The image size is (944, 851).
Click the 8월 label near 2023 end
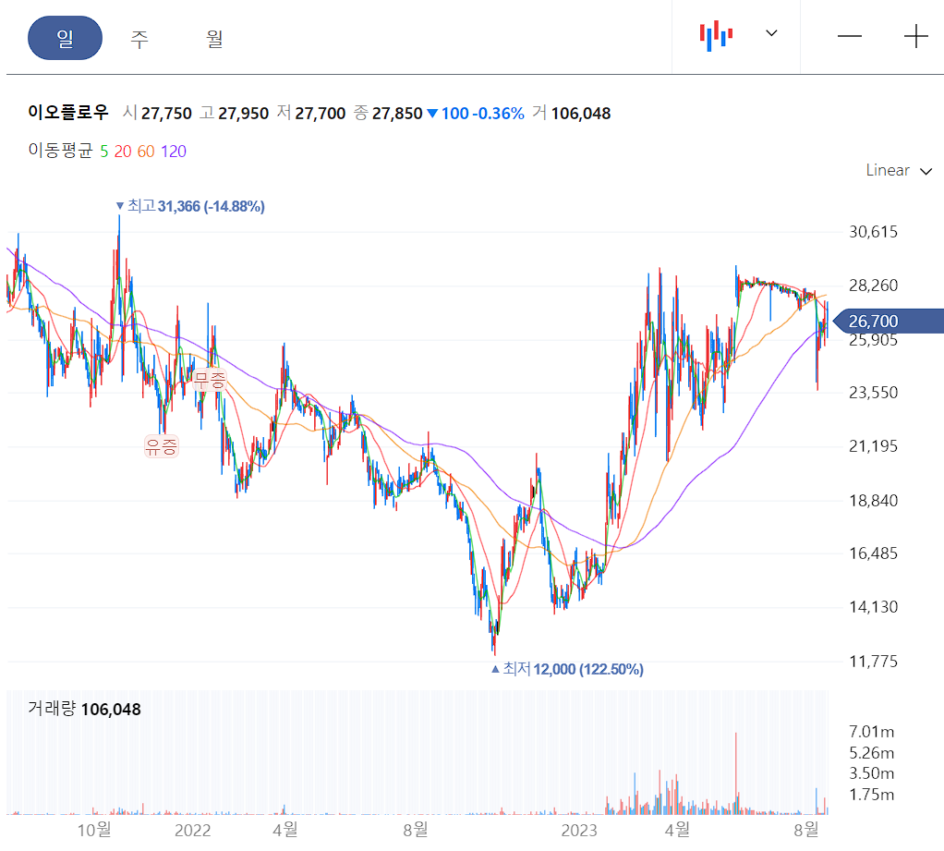[806, 830]
